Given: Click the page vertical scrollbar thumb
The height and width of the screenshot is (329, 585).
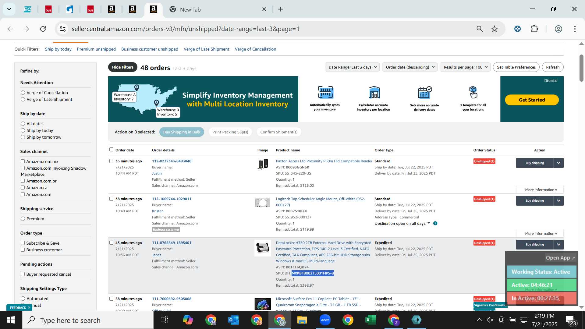Looking at the screenshot, I should [581, 68].
